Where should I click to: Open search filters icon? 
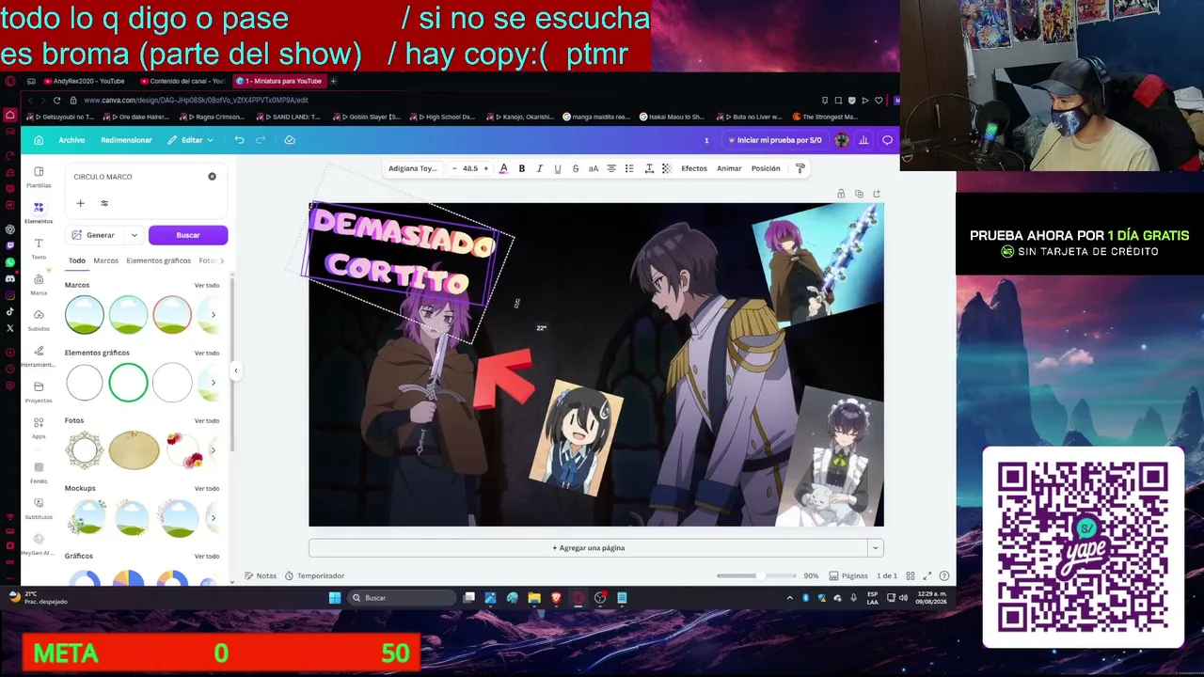coord(104,203)
